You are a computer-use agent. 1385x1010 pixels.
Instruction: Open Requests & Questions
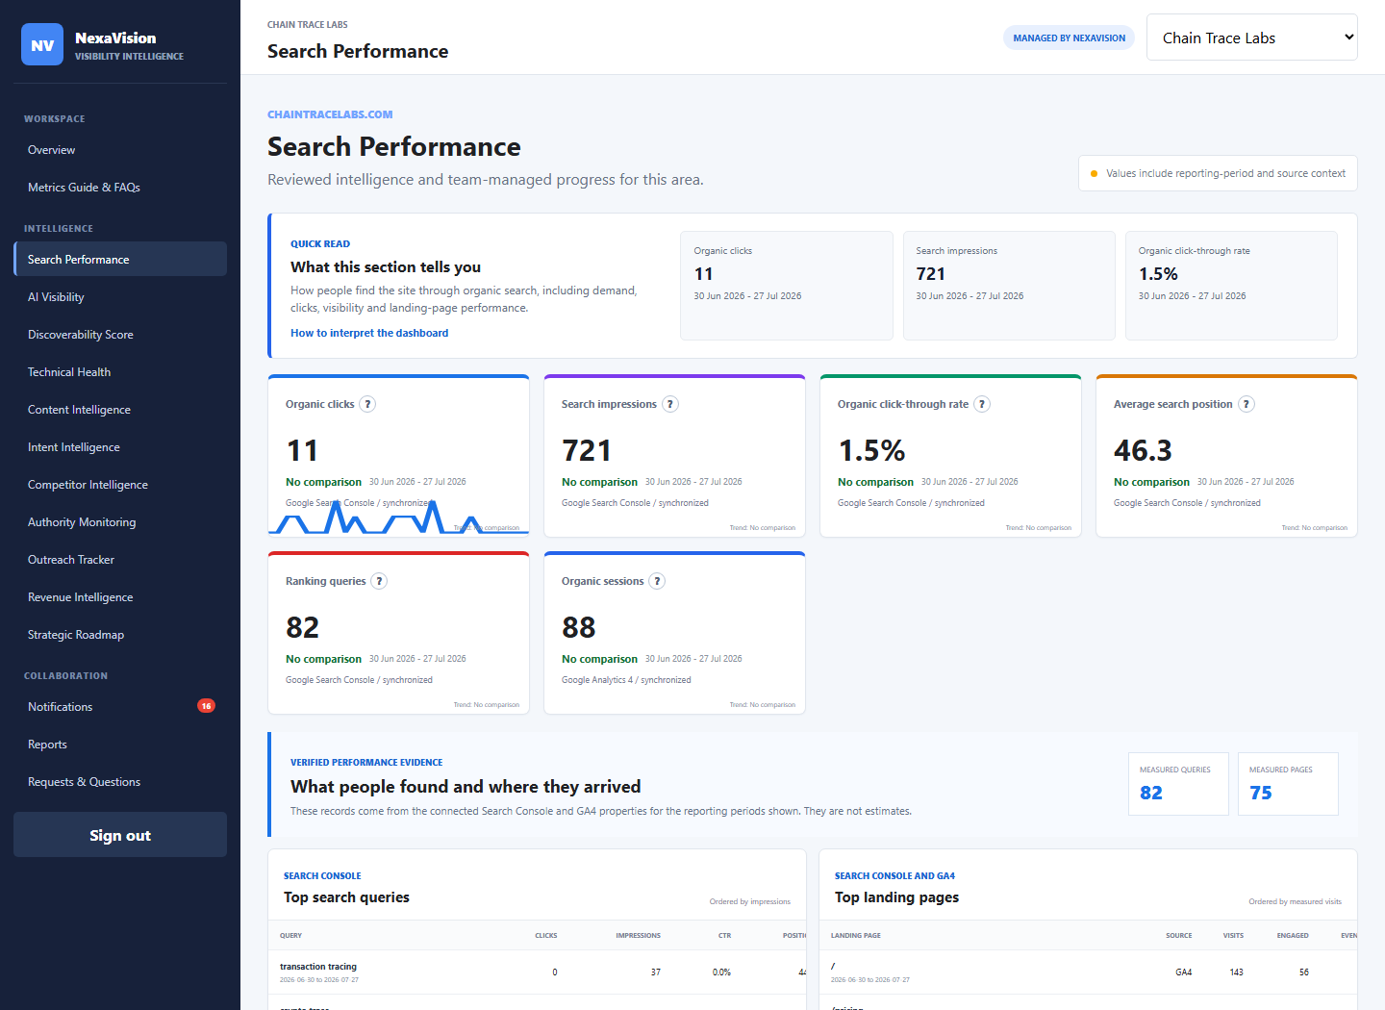pos(120,782)
